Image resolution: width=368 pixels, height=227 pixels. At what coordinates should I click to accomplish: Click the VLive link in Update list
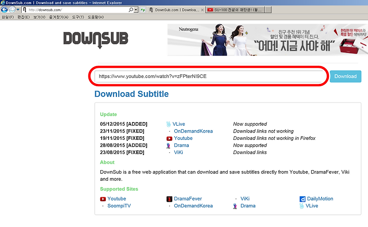coord(178,124)
